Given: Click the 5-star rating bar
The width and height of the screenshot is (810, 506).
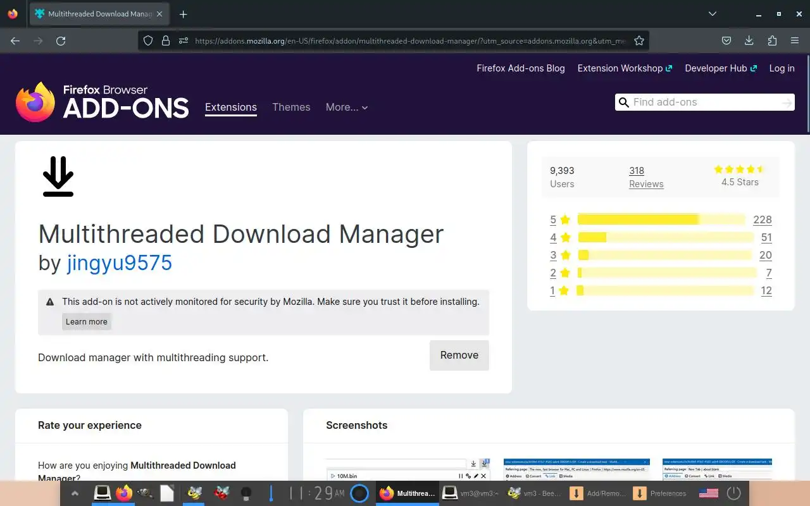Looking at the screenshot, I should point(662,219).
